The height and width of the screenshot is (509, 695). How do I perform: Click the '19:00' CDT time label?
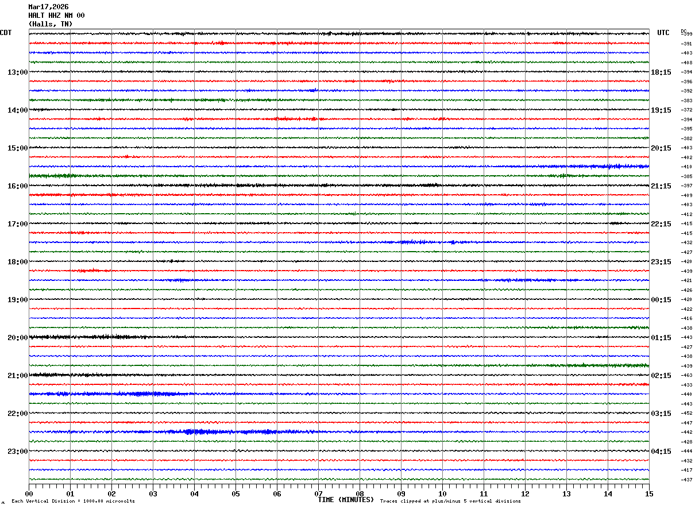[x=18, y=300]
